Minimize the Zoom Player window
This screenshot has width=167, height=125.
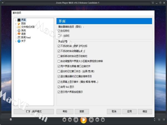pos(156,3)
